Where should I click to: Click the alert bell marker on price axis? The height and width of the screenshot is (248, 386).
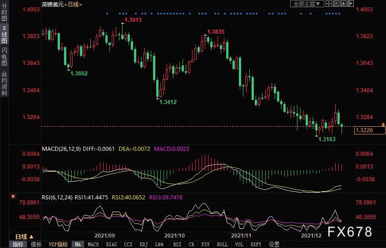pyautogui.click(x=383, y=124)
